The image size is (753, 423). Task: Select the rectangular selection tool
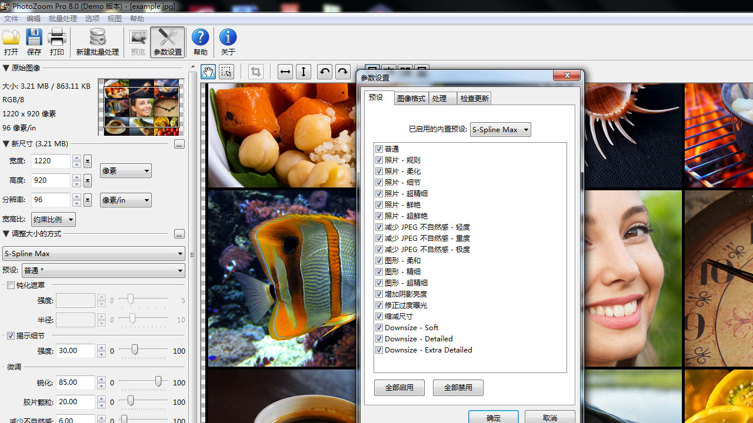pos(226,72)
